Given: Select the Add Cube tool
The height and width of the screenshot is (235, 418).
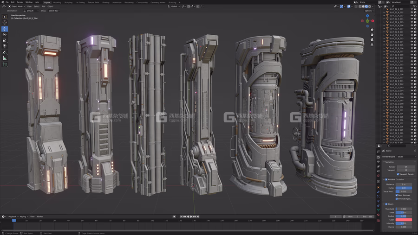Looking at the screenshot, I should 5,64.
